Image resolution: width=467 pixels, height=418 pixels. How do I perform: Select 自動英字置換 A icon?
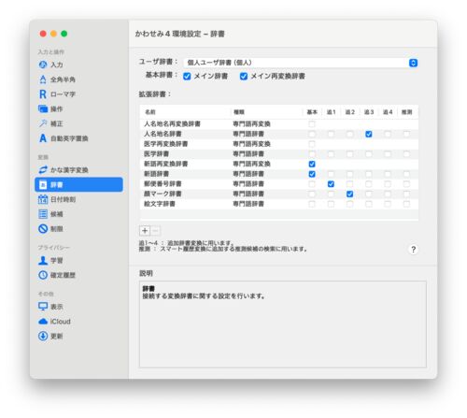[x=43, y=138]
